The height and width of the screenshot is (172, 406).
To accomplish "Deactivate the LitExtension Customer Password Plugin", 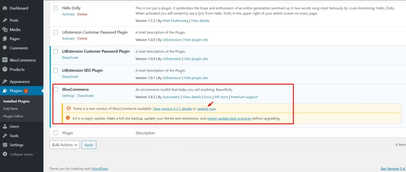I will click(x=70, y=58).
